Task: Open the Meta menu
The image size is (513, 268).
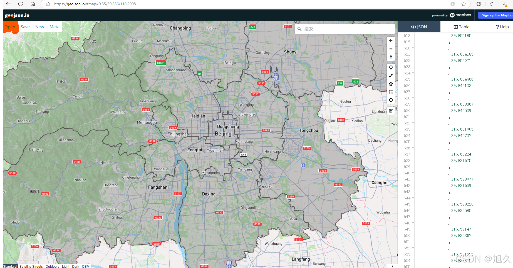Action: click(x=54, y=27)
